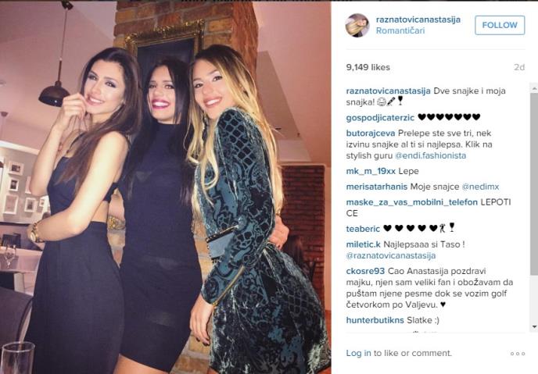Open the poster's profile avatar
Image resolution: width=538 pixels, height=374 pixels.
(357, 25)
